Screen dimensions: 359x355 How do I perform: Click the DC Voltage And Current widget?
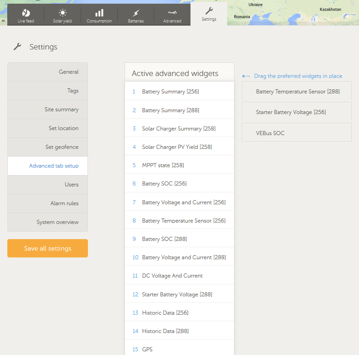pos(179,276)
